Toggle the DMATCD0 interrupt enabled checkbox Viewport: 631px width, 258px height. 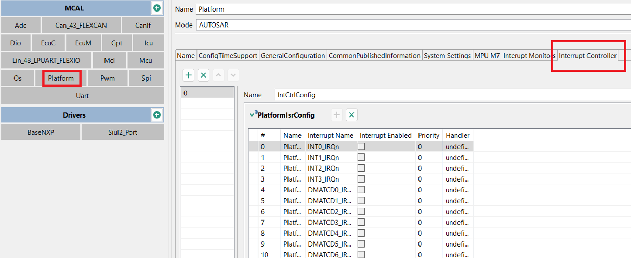click(361, 190)
